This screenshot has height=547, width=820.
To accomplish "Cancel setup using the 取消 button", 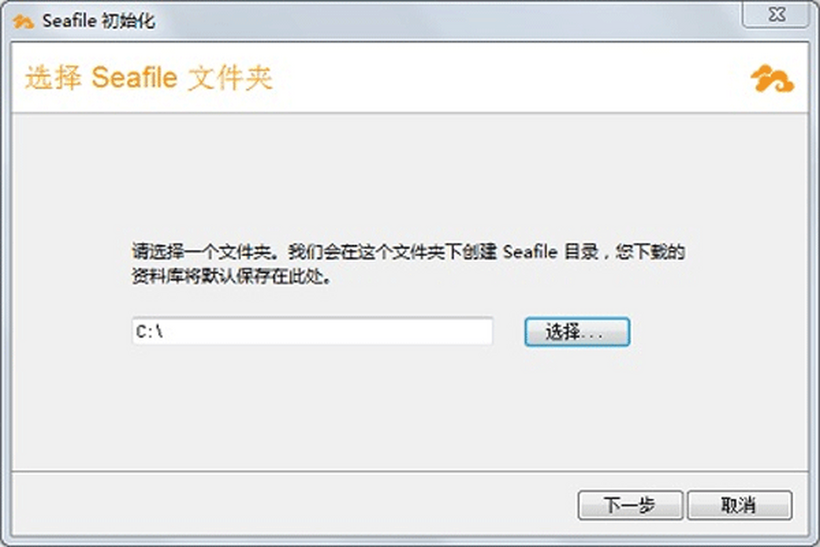I will (x=739, y=505).
